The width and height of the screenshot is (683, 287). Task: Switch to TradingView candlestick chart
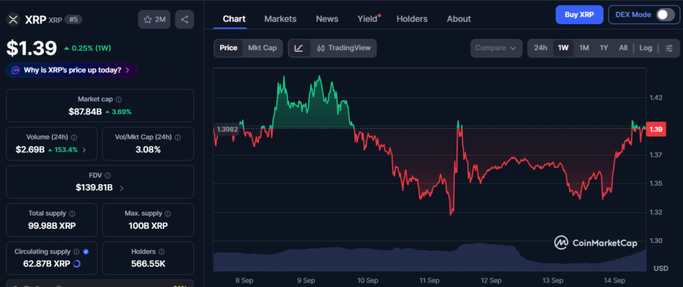click(344, 48)
